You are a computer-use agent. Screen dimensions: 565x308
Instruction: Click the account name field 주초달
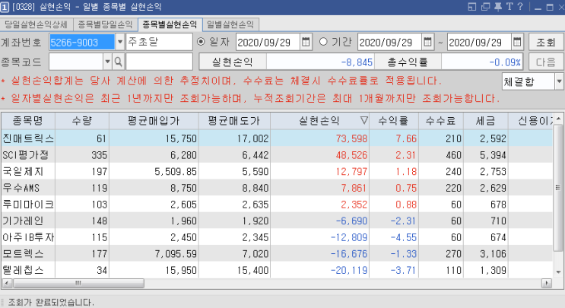click(x=159, y=42)
